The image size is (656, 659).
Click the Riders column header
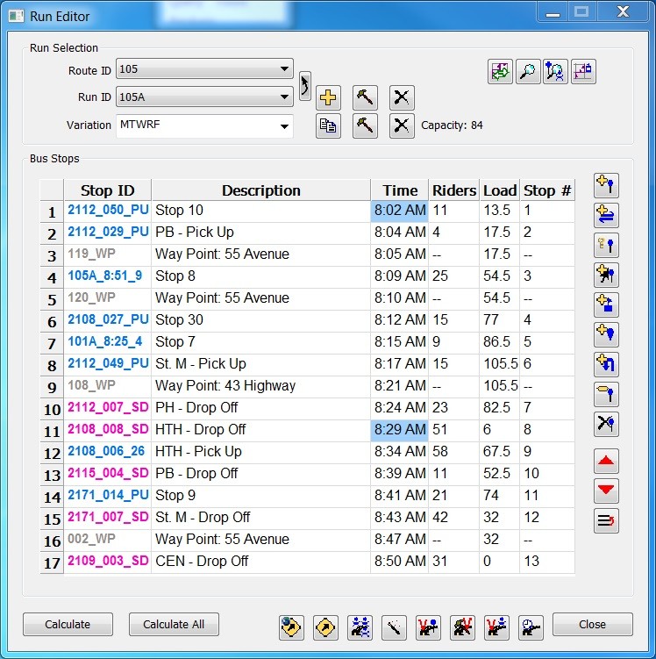(454, 190)
